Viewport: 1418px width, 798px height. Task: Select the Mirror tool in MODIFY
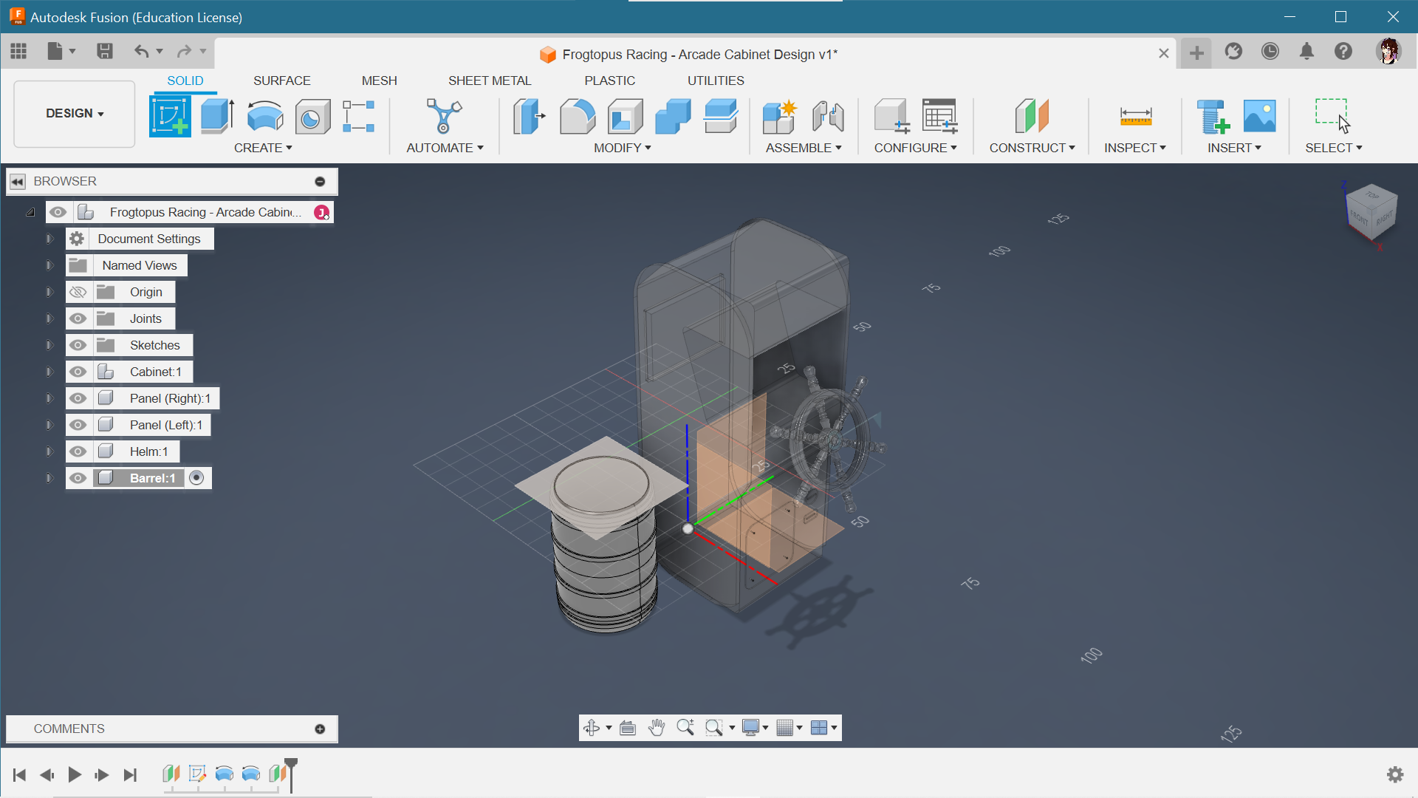click(620, 147)
